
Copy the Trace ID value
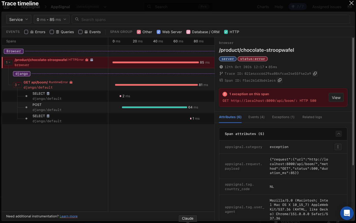(x=315, y=73)
